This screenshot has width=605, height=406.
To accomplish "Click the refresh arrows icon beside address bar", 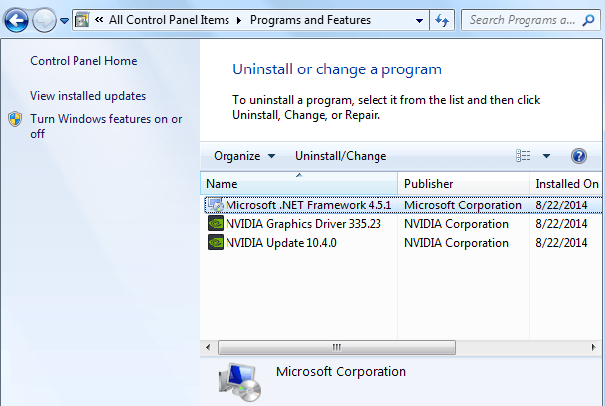I will [x=442, y=20].
